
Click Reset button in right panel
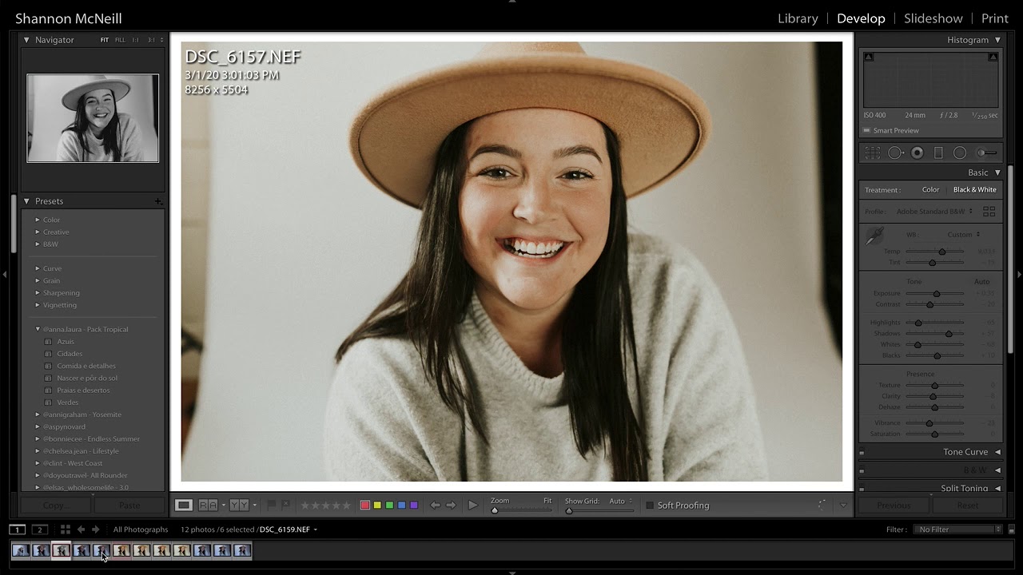tap(967, 506)
